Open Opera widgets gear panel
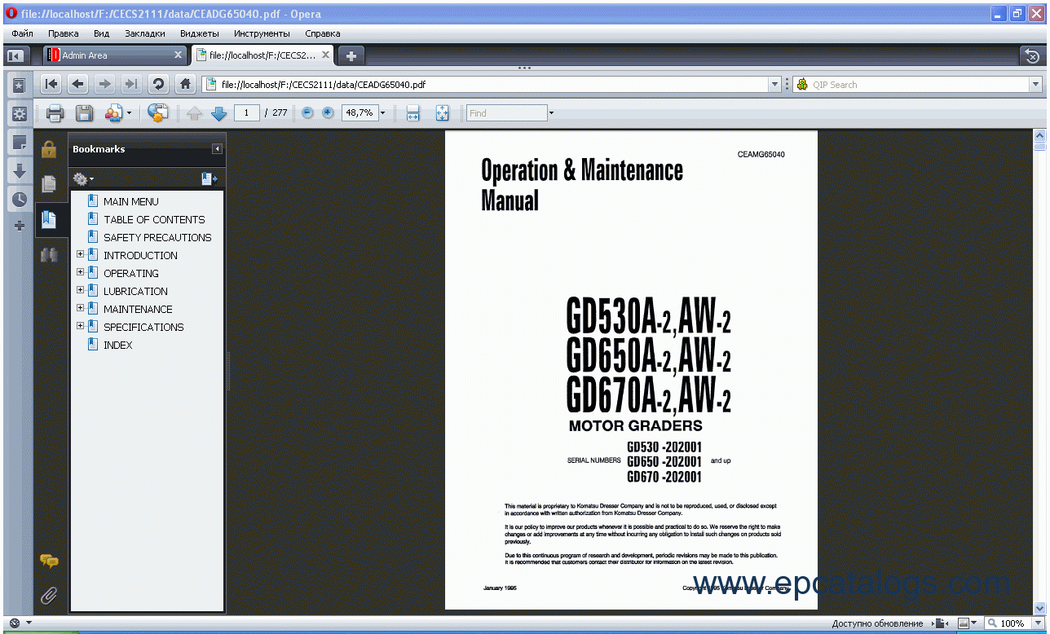This screenshot has width=1050, height=634. 20,113
